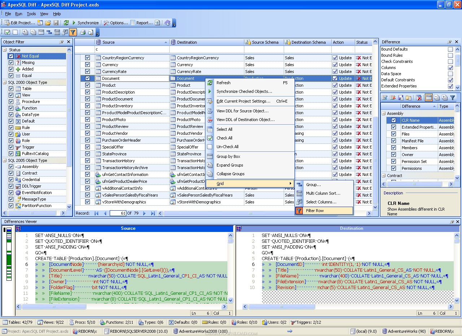Click the Print Preview icon in grid toolbar
The image size is (462, 336).
(91, 32)
